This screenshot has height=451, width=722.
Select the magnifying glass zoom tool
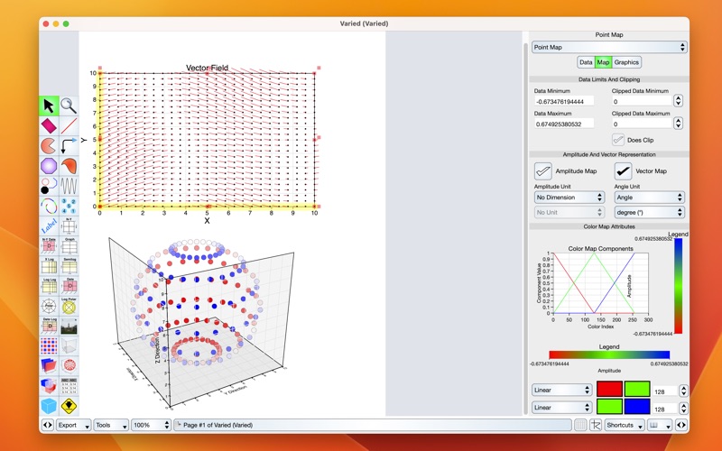69,106
